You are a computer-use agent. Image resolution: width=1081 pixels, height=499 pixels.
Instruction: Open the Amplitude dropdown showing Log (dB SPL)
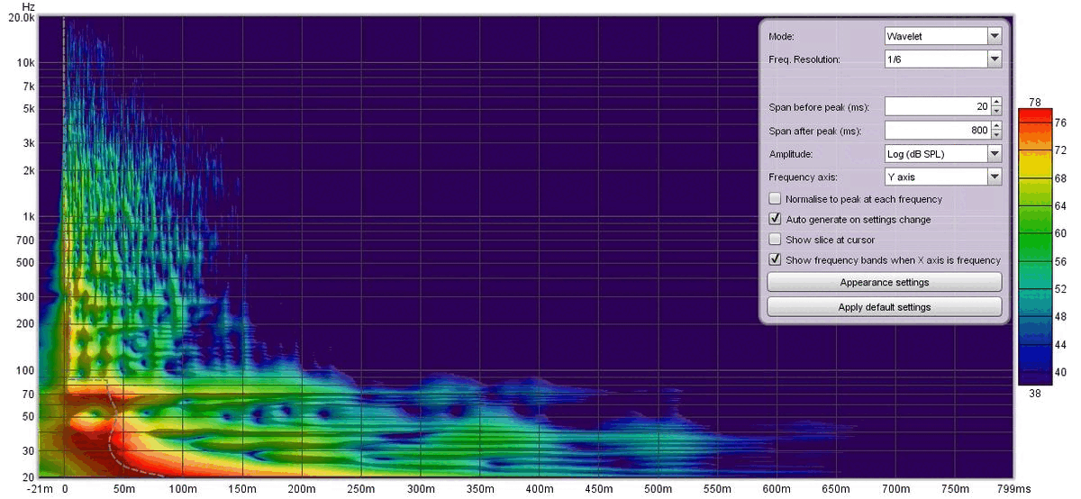(942, 154)
